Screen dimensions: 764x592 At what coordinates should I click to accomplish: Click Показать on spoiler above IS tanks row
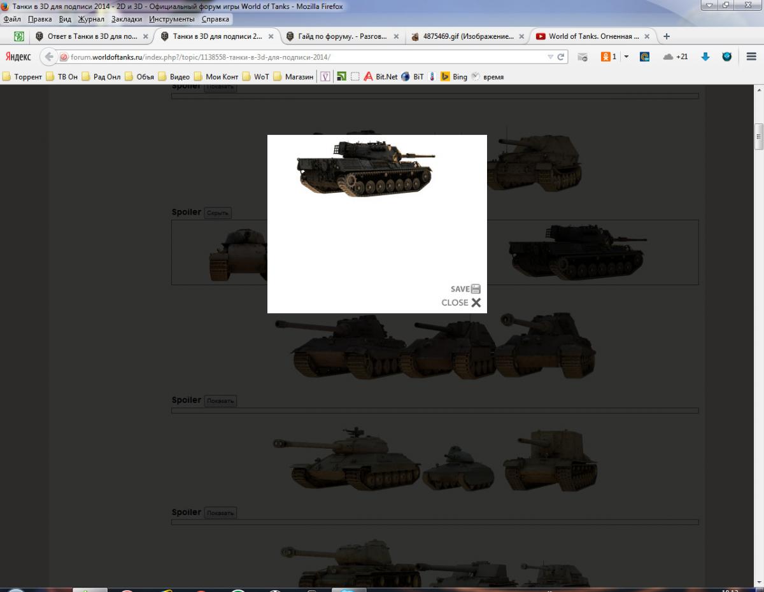[220, 401]
